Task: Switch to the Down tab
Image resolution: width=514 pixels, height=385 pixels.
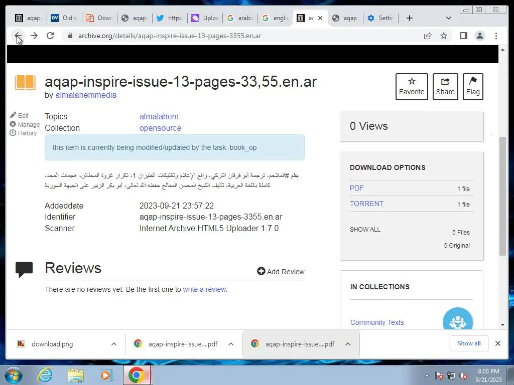Action: tap(99, 18)
